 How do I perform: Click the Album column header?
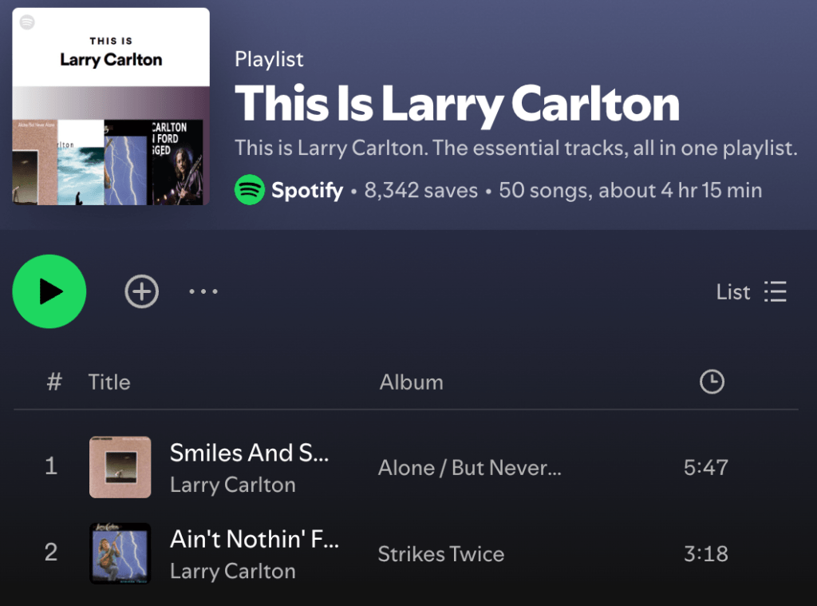(x=411, y=382)
